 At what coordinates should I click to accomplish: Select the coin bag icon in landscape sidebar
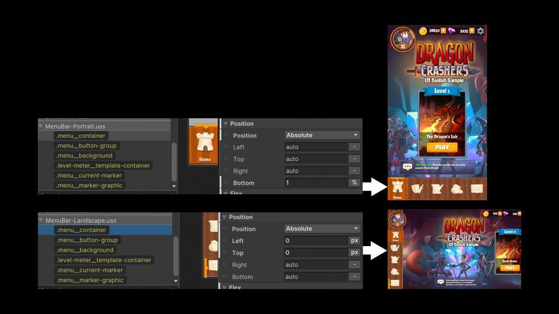395,272
